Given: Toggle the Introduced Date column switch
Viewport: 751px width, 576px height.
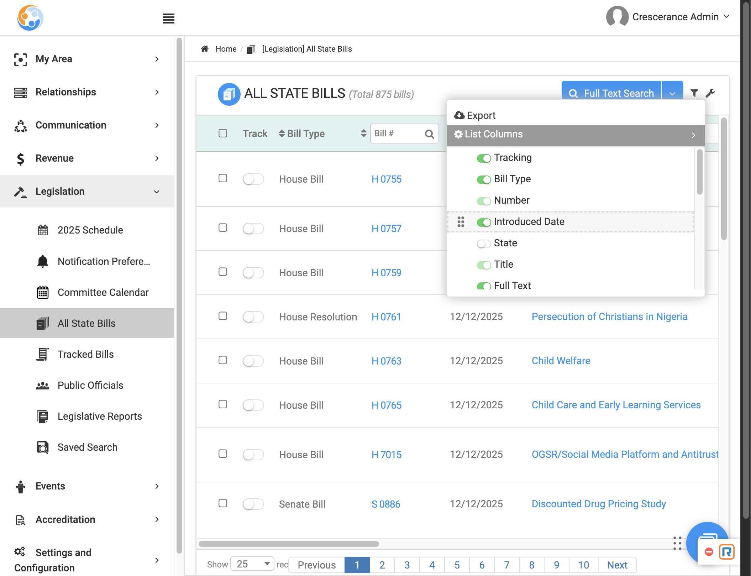Looking at the screenshot, I should 484,222.
